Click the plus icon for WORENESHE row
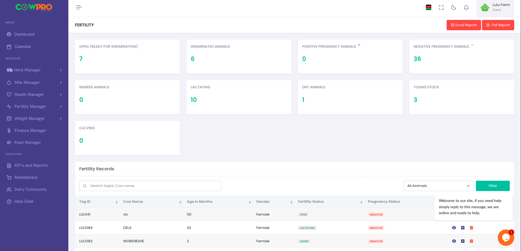The image size is (521, 251). pyautogui.click(x=463, y=241)
